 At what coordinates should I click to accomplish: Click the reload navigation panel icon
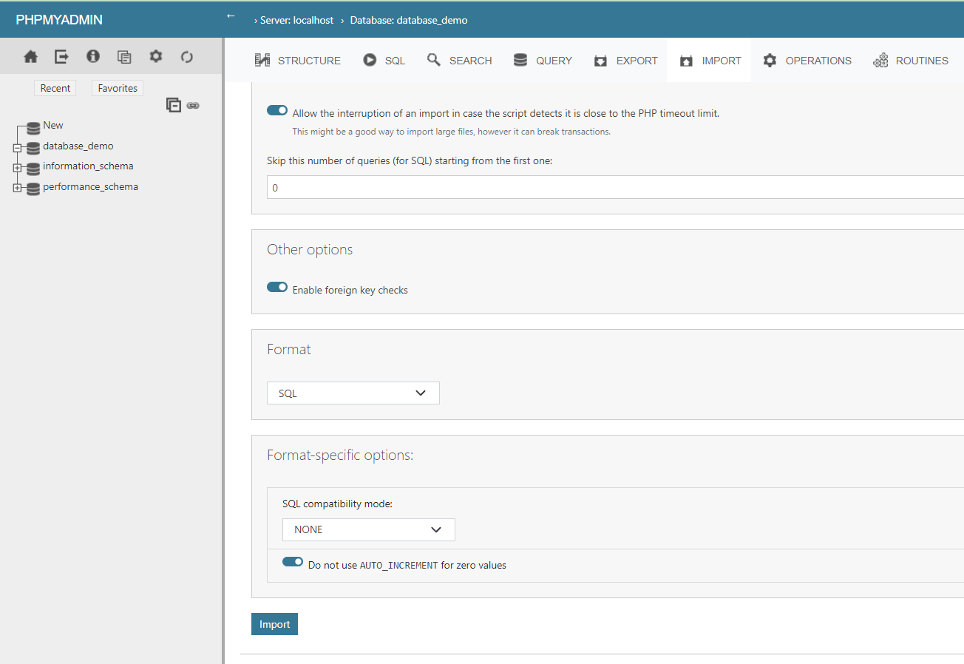(187, 57)
